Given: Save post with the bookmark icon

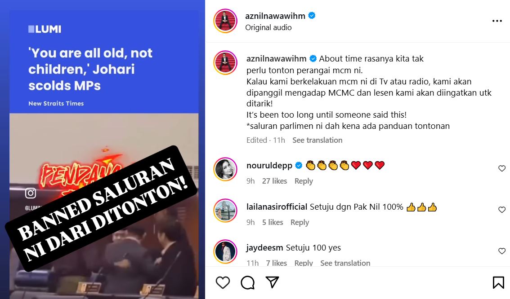Looking at the screenshot, I should click(x=498, y=282).
